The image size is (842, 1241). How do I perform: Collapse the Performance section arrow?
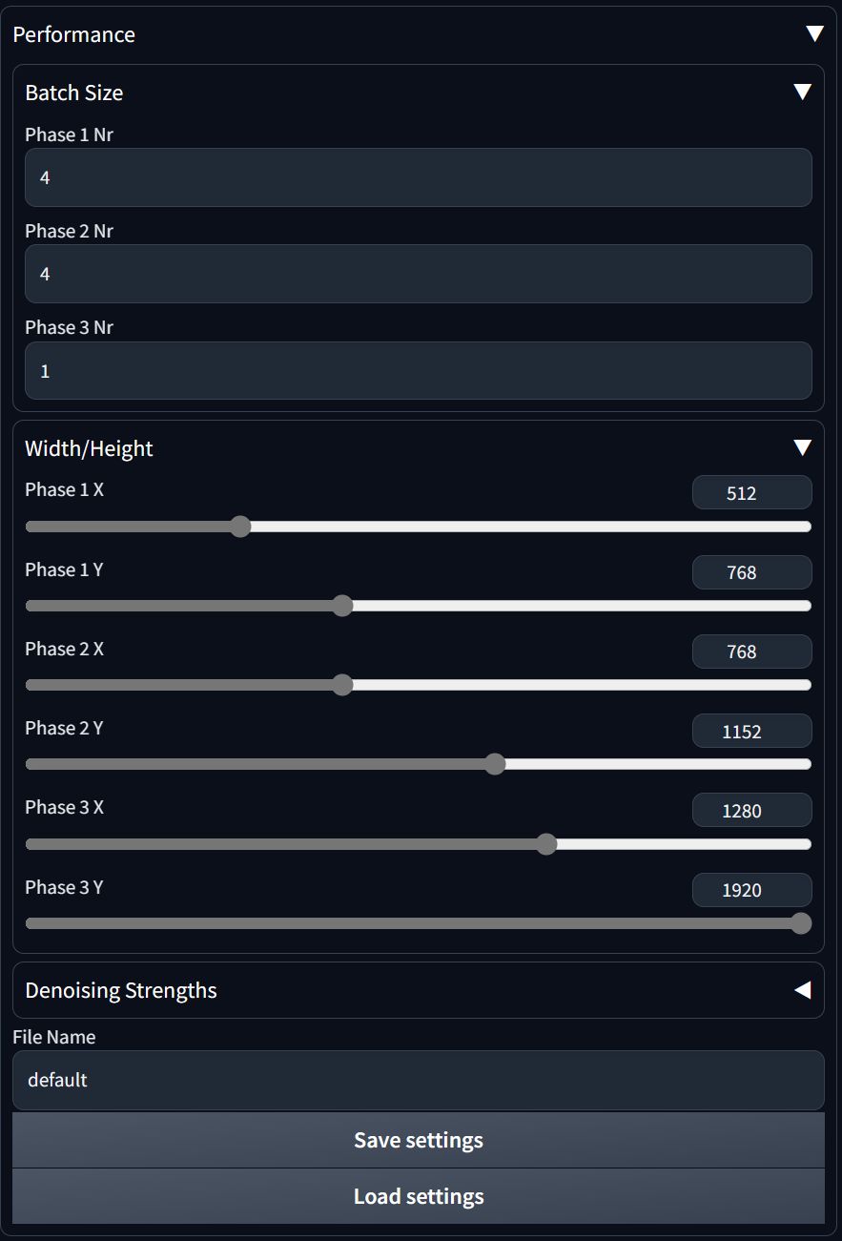[x=814, y=34]
